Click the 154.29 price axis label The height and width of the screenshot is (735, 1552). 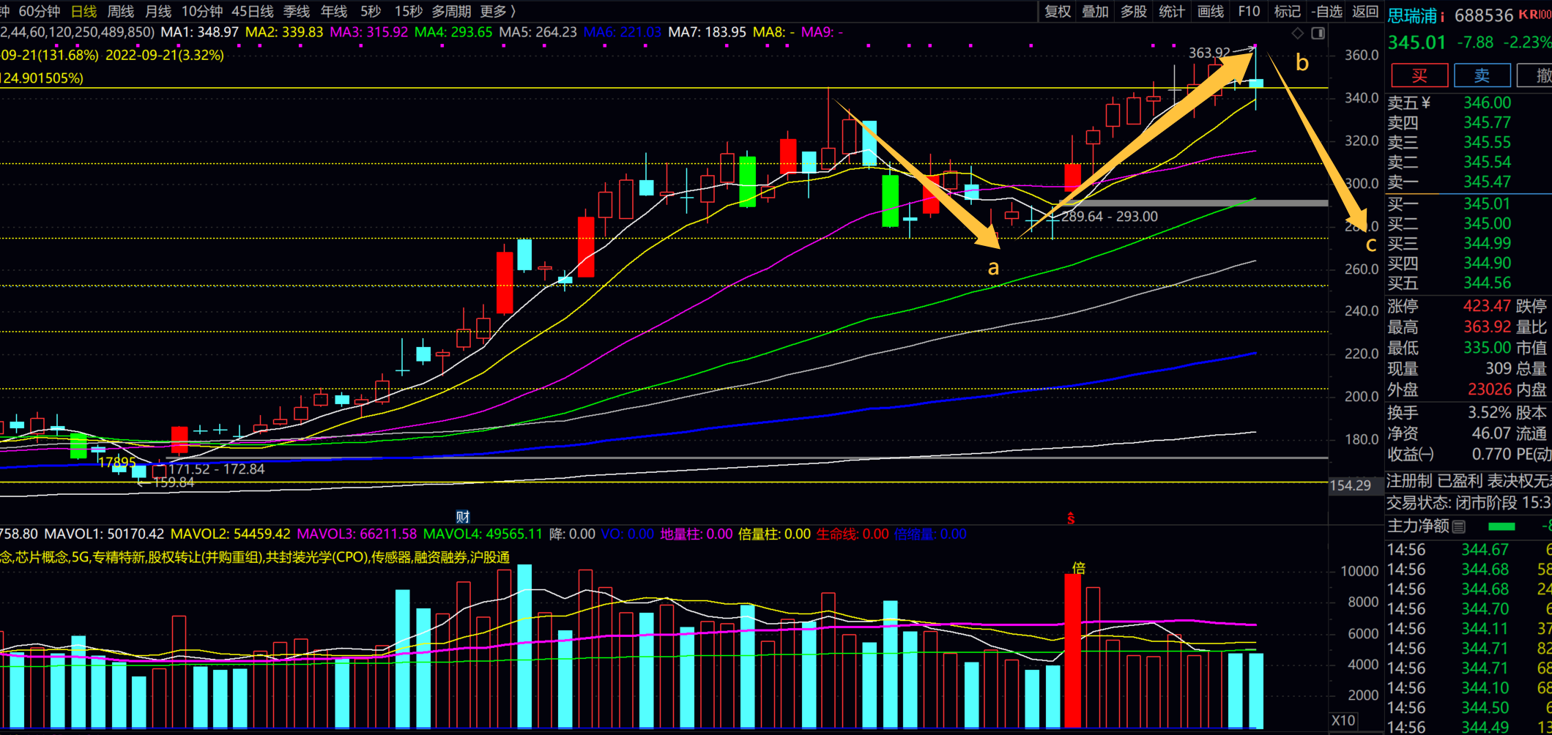[x=1351, y=485]
